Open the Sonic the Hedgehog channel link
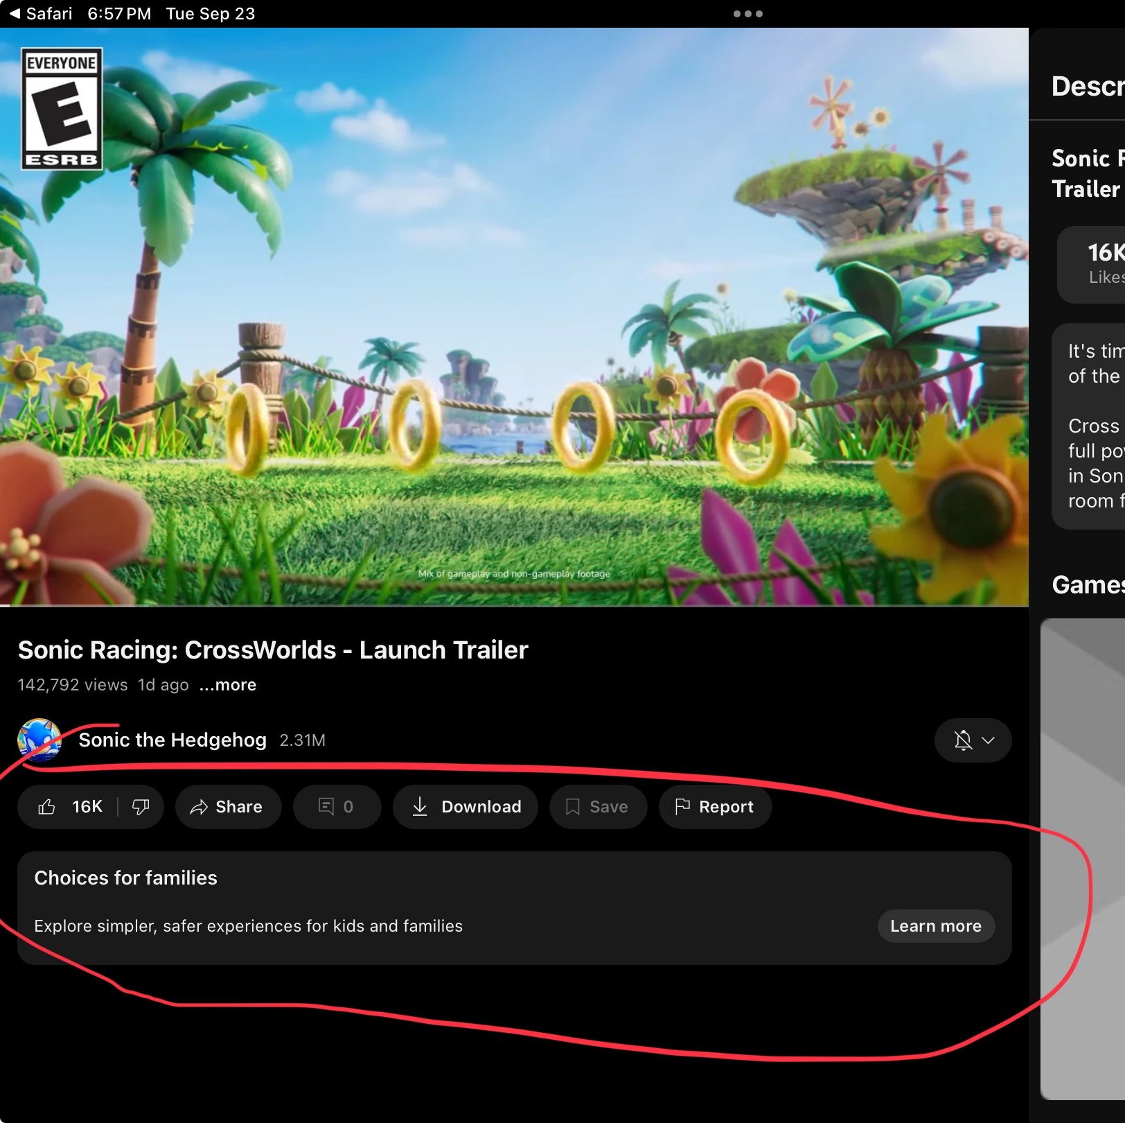 click(x=172, y=740)
